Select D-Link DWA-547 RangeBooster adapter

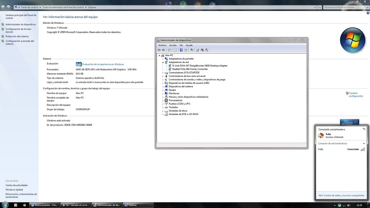(x=200, y=66)
